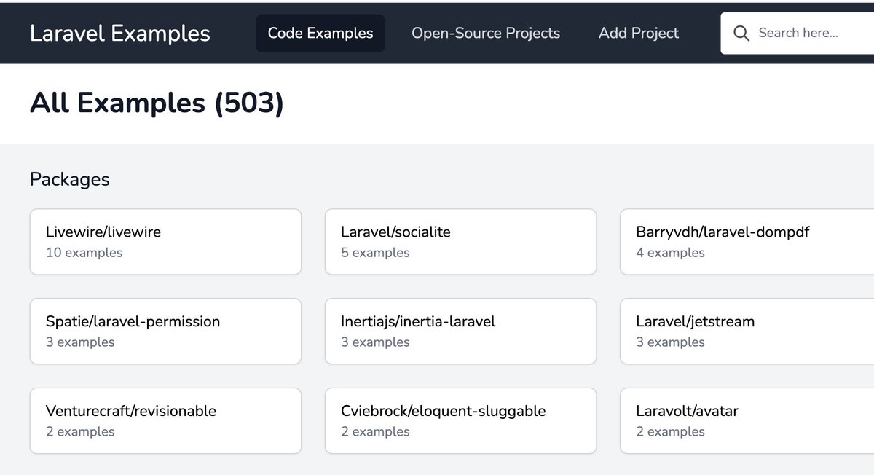Focus the Search here input field
The image size is (874, 475).
pos(808,34)
